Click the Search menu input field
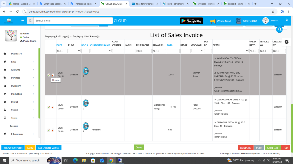 (73, 20)
